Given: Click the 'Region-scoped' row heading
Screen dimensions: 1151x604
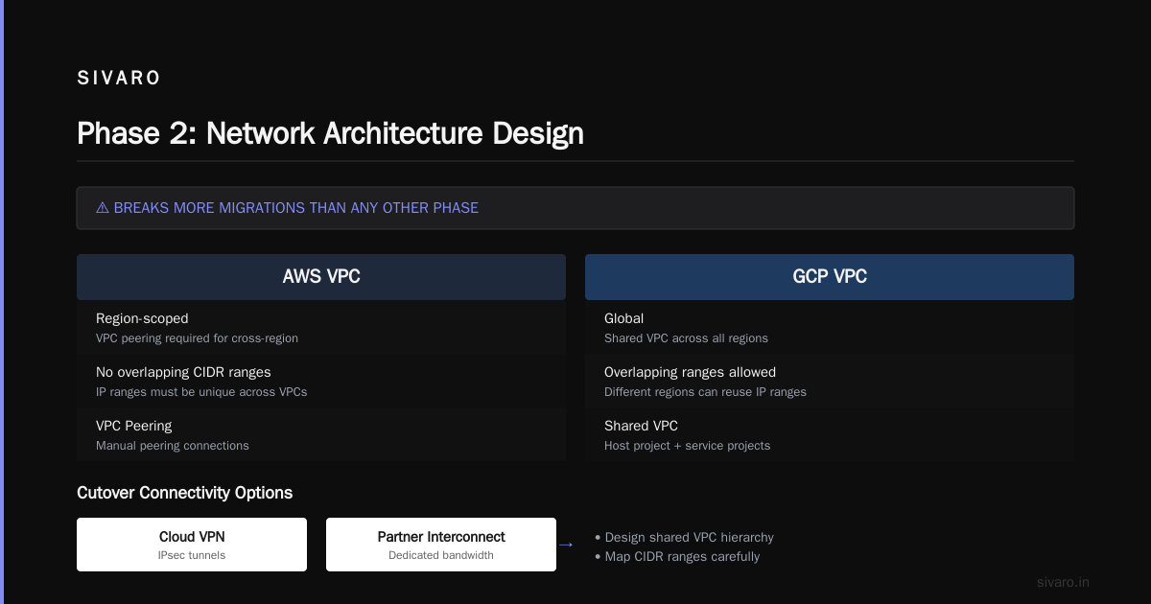Looking at the screenshot, I should [142, 318].
